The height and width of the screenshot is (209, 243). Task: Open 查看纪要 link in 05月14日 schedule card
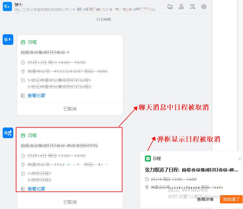36,189
